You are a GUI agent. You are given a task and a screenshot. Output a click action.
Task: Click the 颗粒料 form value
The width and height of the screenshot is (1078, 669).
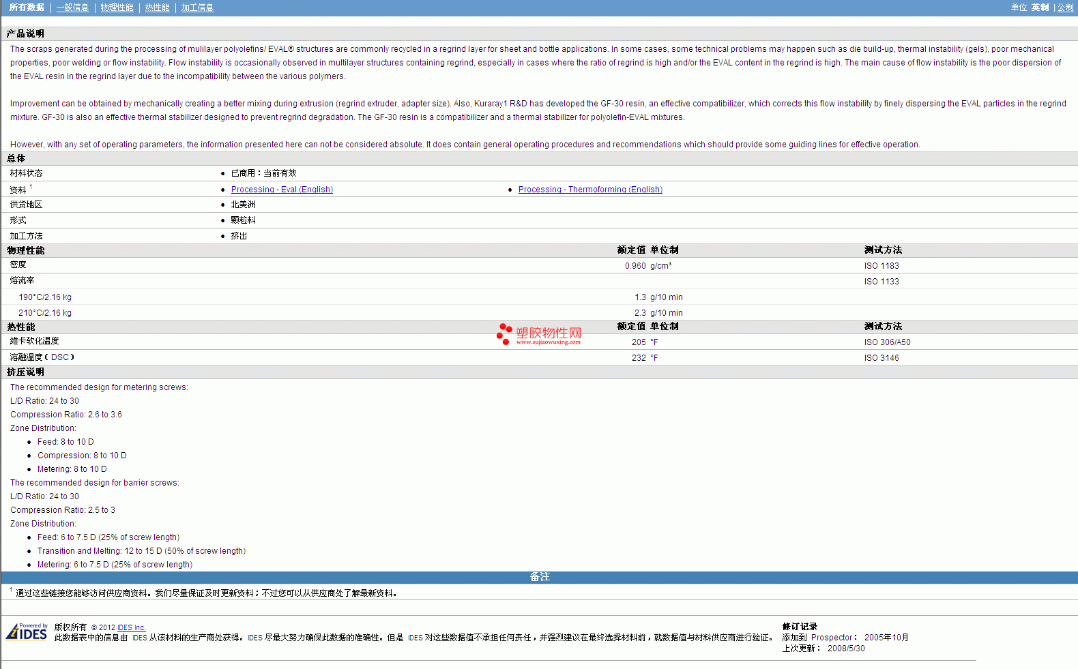click(243, 220)
